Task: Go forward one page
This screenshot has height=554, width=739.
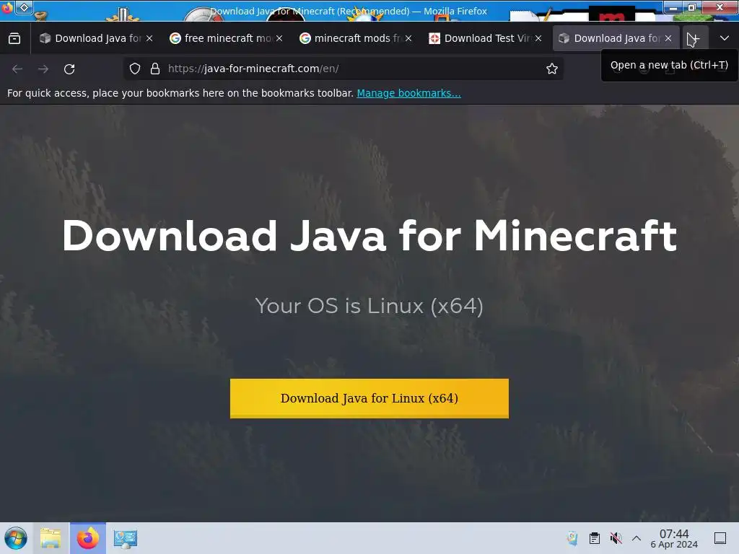Action: click(x=43, y=69)
